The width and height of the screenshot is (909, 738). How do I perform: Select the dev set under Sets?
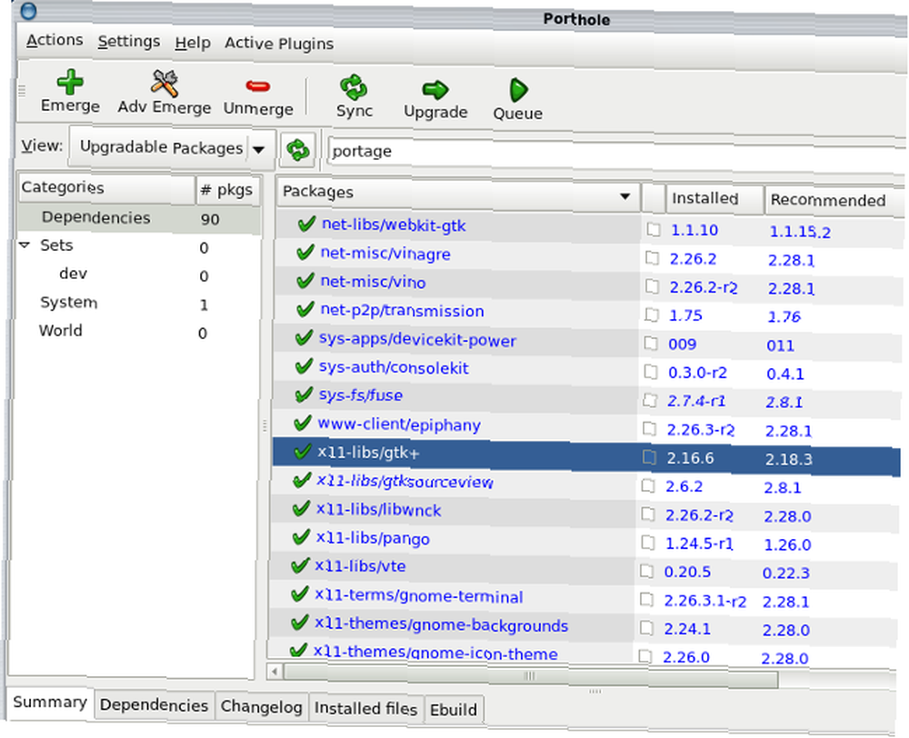(x=137, y=274)
